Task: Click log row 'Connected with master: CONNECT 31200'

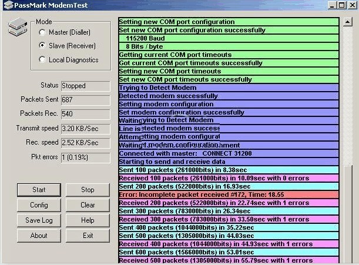Action: pos(229,154)
